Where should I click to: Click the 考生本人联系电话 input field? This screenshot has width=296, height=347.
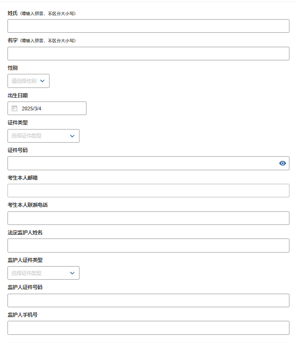148,218
